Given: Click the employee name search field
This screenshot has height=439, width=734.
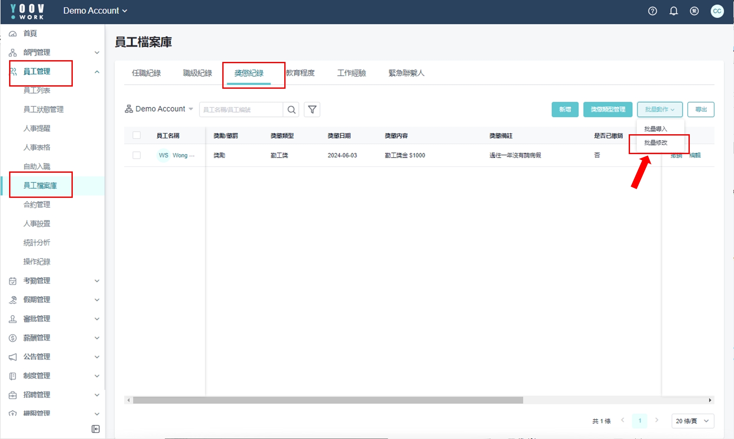Looking at the screenshot, I should pos(241,110).
